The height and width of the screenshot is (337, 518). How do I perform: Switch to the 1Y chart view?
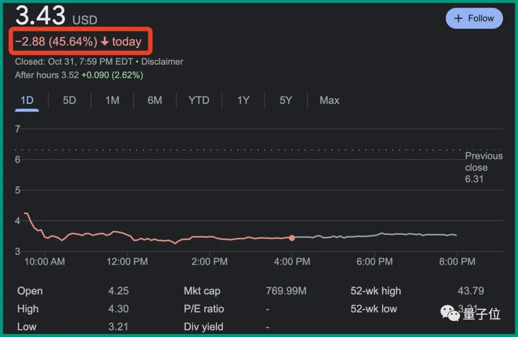tap(243, 101)
